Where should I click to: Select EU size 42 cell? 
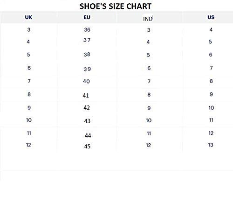click(x=87, y=108)
